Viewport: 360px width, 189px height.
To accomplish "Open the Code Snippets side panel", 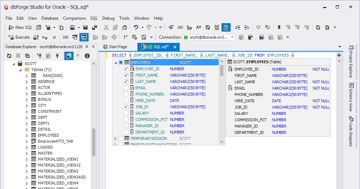I will tap(351, 131).
